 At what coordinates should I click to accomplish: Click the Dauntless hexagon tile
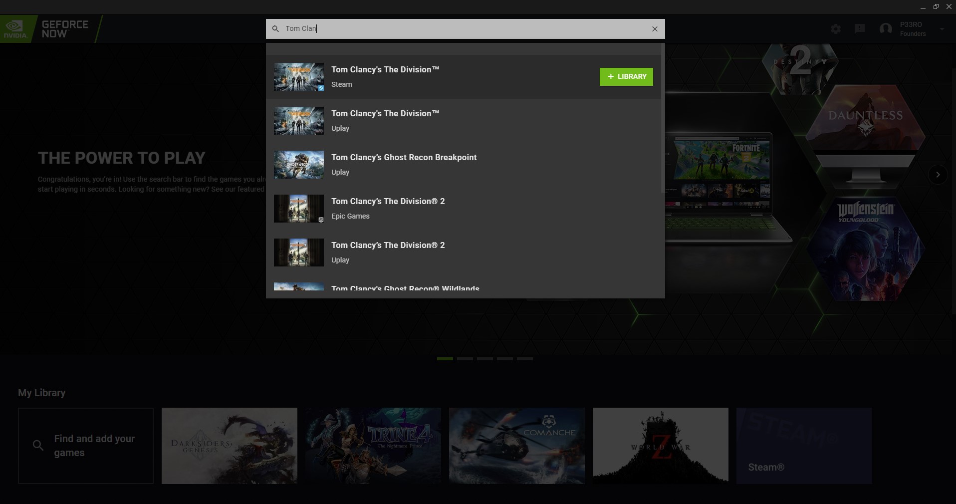(866, 118)
